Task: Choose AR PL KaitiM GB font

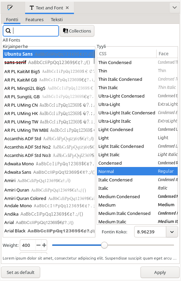Action: click(48, 80)
